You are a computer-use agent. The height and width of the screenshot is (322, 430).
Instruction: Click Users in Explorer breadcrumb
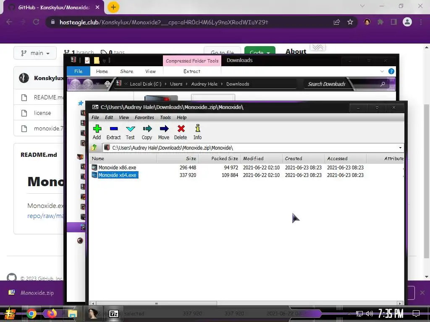coord(176,84)
